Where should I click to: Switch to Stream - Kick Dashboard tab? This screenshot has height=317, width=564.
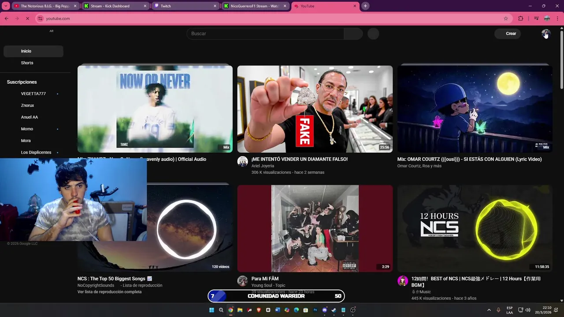[115, 6]
